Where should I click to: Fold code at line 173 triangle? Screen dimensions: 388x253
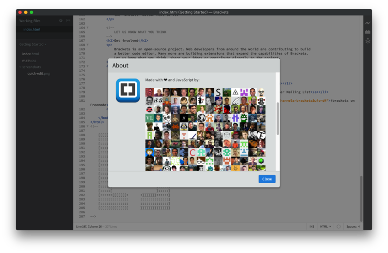point(88,66)
